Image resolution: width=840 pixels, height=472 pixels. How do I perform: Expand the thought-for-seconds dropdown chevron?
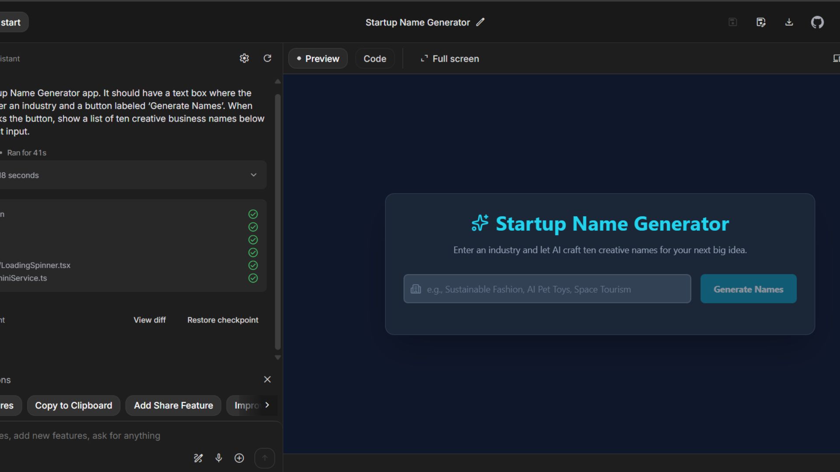click(253, 175)
